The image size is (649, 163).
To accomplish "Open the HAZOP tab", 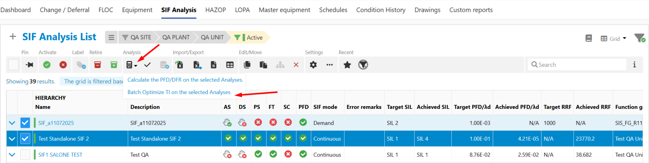I will point(216,10).
